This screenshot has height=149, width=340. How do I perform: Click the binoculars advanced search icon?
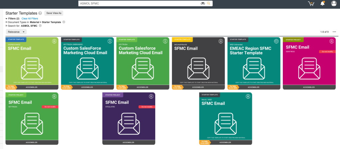(203, 3)
